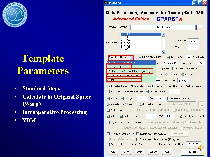Screen dimensions: 210x157
Task: Select VBM from the dropdown list
Action: pos(111,80)
